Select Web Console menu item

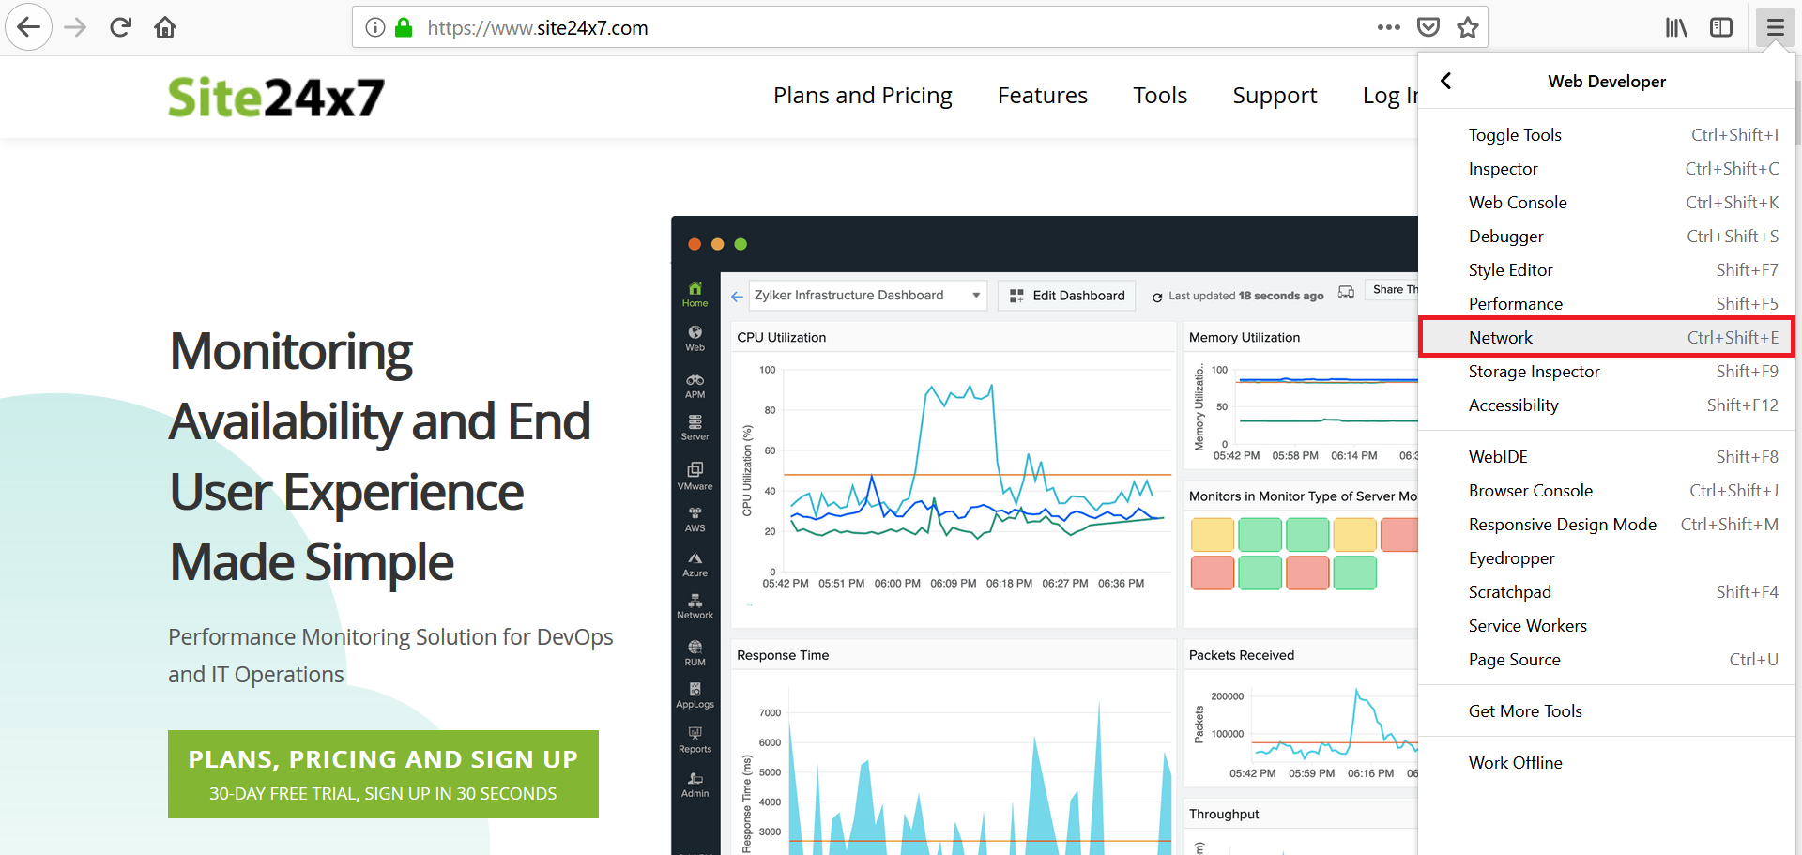1607,203
